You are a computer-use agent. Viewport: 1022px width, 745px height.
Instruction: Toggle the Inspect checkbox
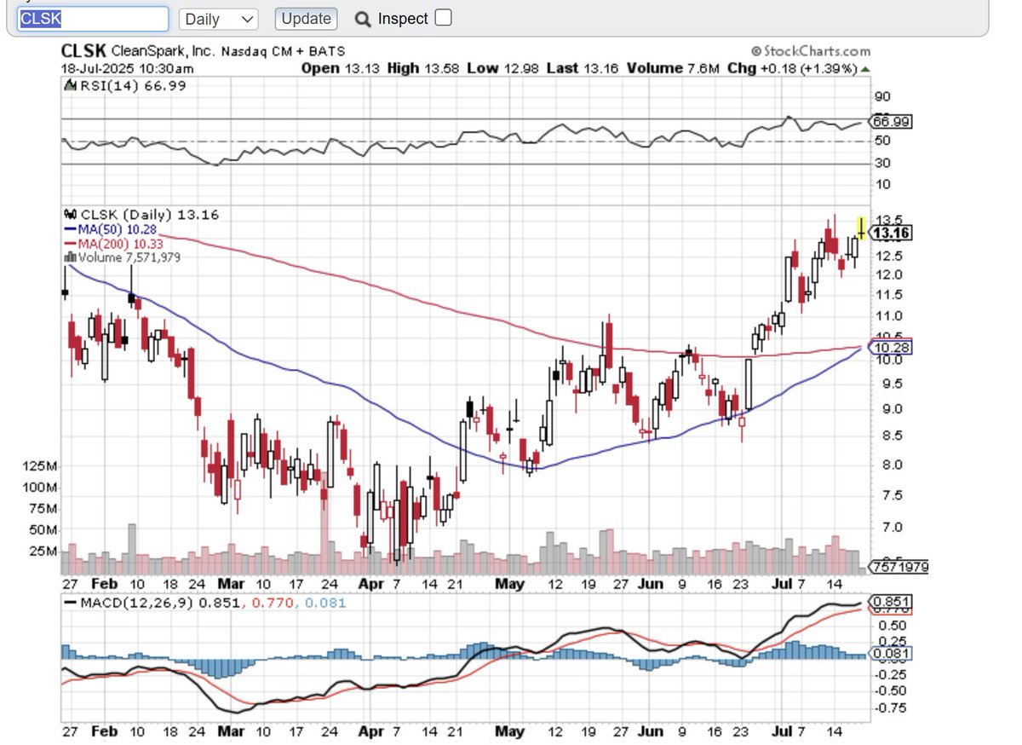coord(444,18)
